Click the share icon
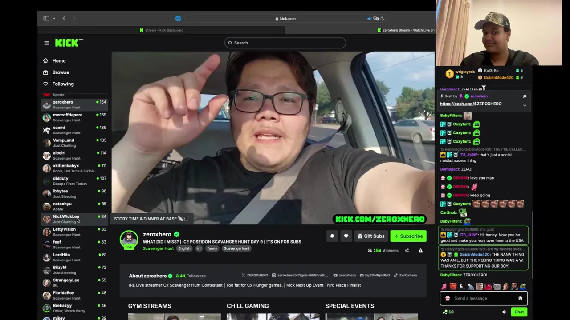This screenshot has width=570, height=320. [x=407, y=251]
